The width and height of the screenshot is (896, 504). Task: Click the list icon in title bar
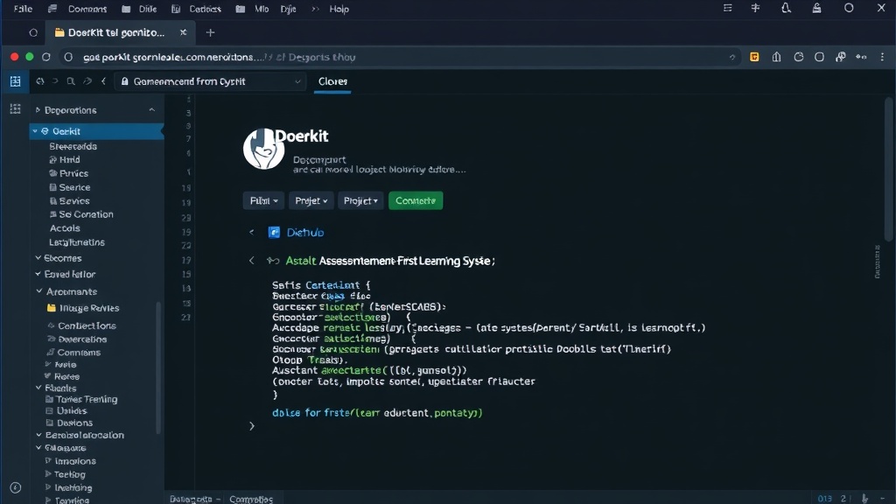pos(727,8)
